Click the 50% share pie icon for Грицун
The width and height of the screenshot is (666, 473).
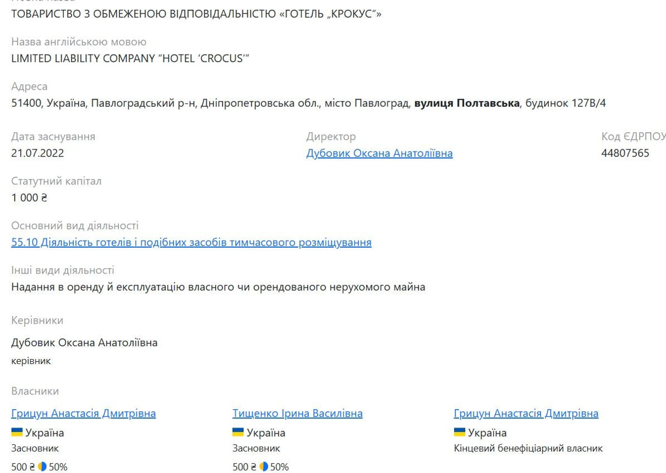point(42,467)
